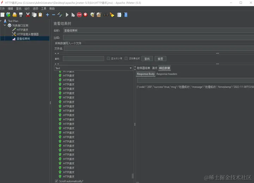The image size is (254, 183).
Task: Click the HTTP信息头管理器 wrench icon
Action: 14,34
